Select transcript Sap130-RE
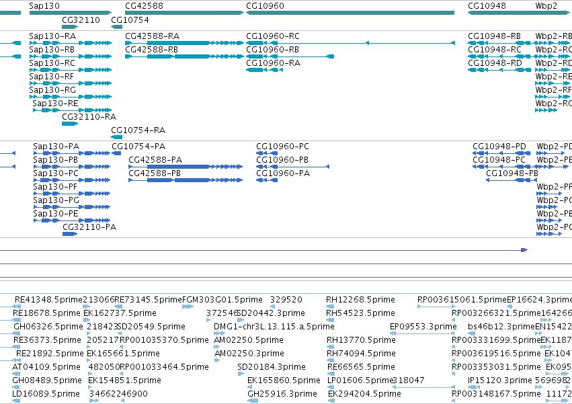The height and width of the screenshot is (404, 572). coord(55,104)
